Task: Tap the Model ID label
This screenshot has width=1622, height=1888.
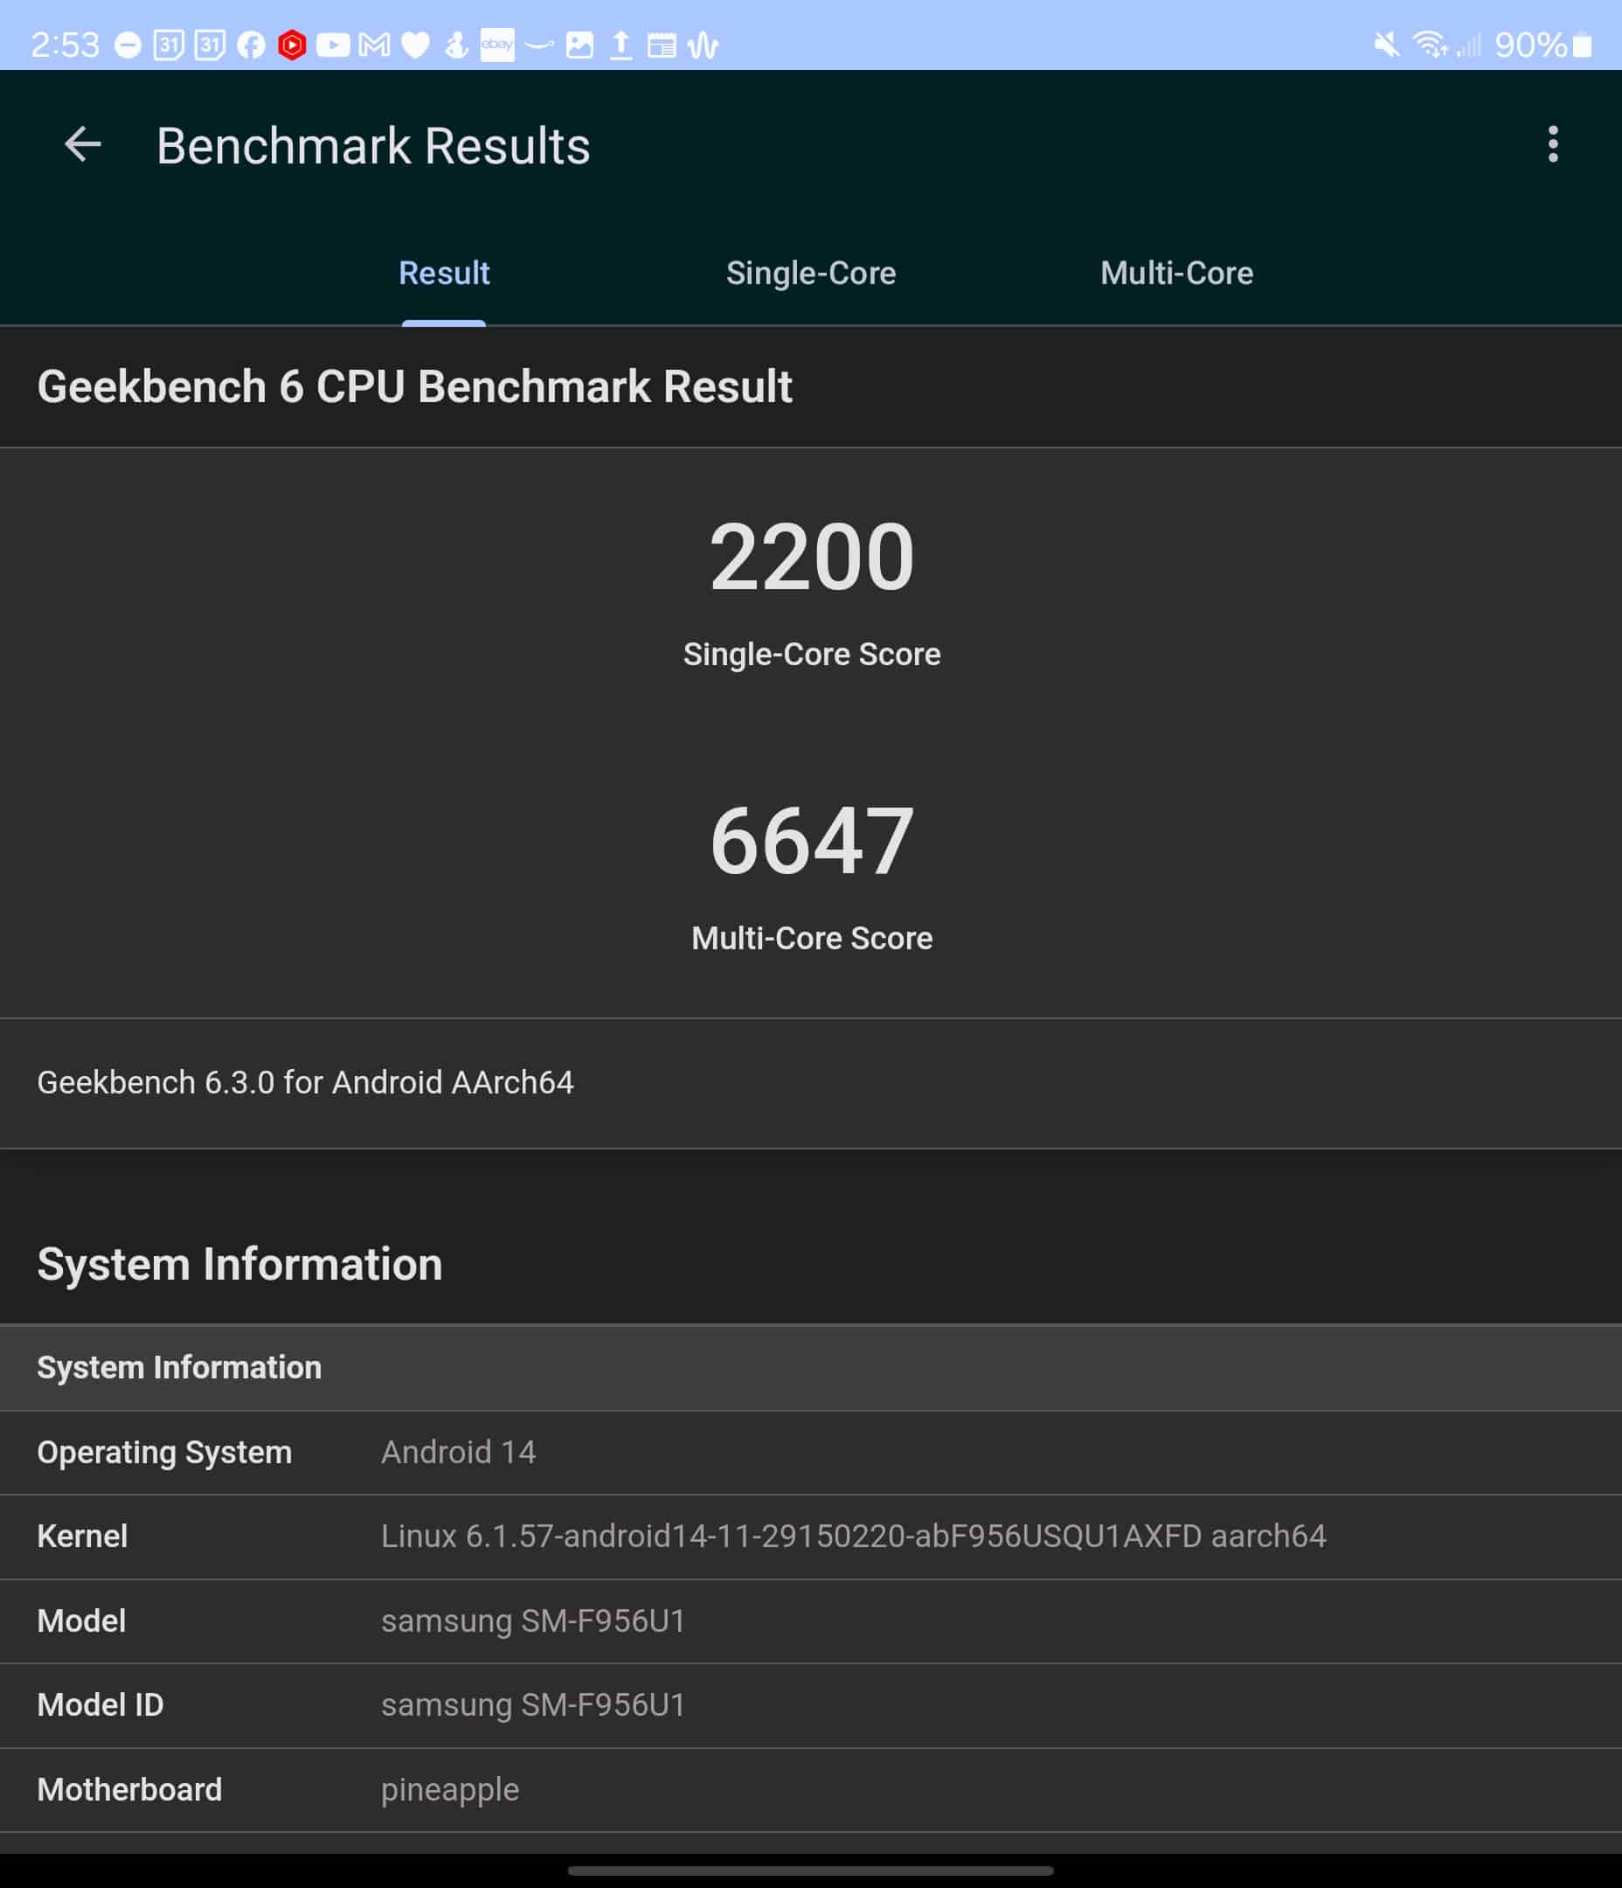Action: pyautogui.click(x=101, y=1704)
